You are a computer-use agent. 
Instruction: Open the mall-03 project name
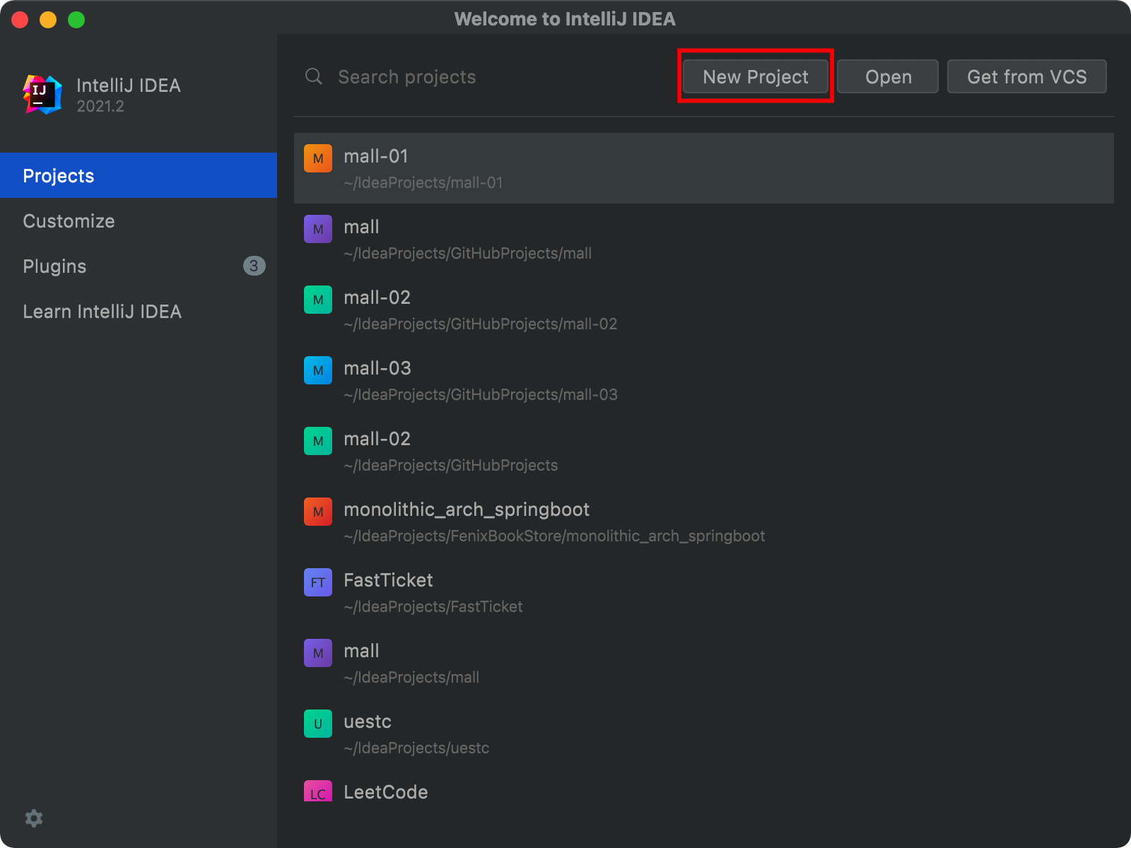(x=377, y=368)
